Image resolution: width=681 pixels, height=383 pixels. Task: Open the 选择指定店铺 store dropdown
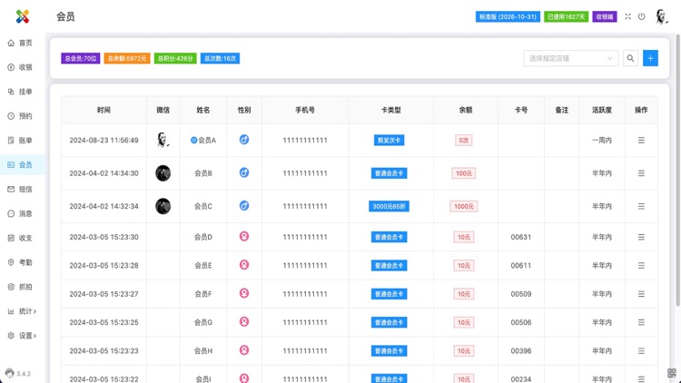571,58
